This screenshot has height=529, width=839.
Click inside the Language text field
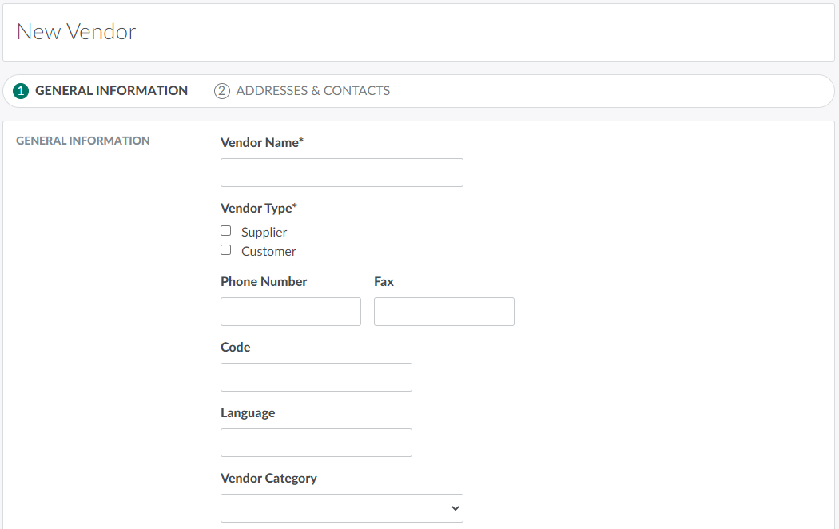coord(316,443)
